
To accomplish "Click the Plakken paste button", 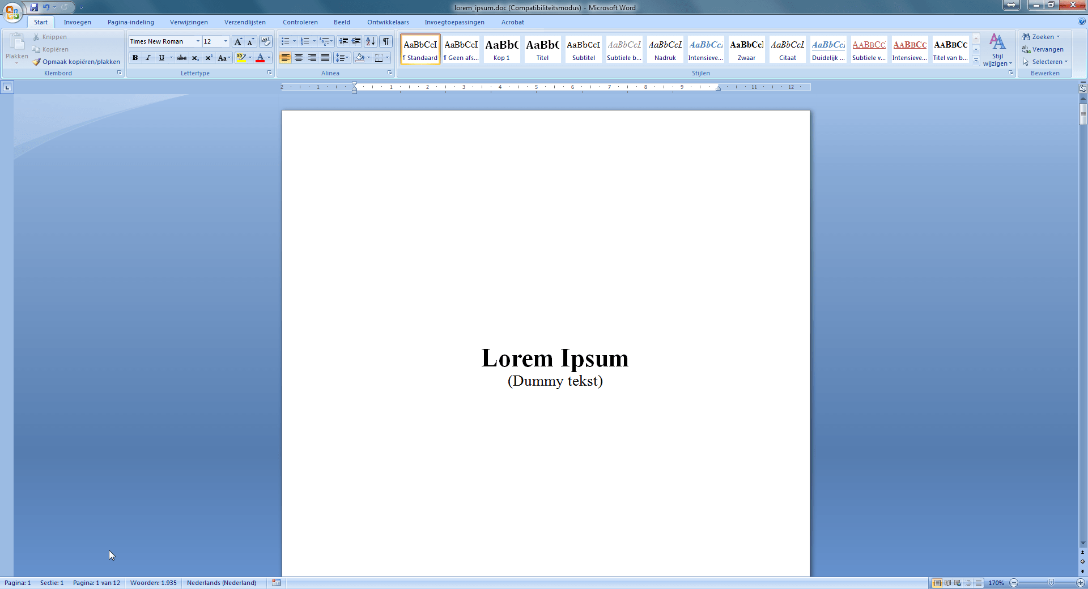I will [x=17, y=48].
